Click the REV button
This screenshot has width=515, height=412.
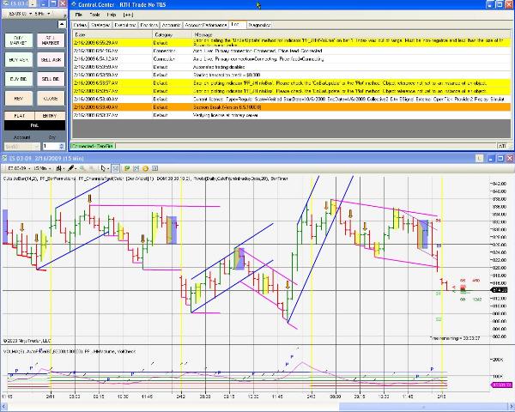pos(19,99)
